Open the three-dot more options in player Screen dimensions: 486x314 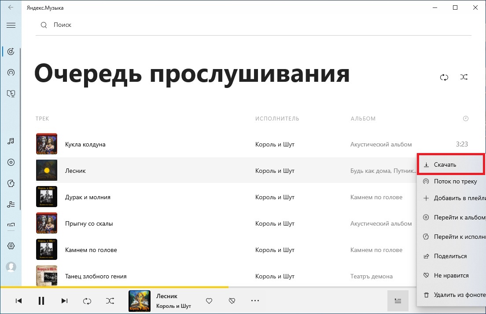255,300
